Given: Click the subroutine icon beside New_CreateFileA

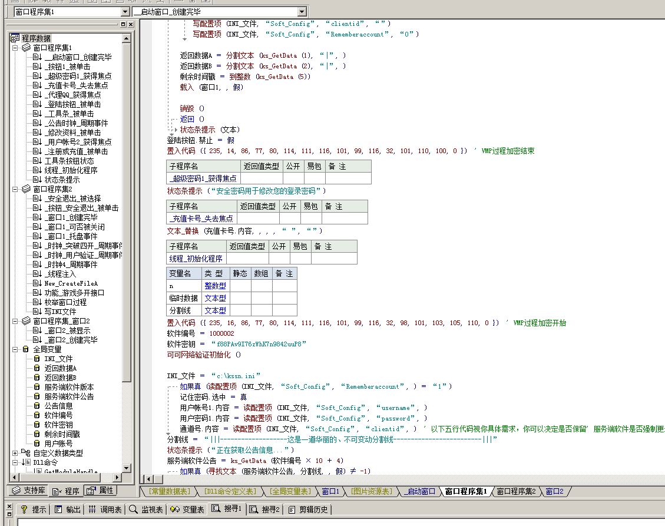Looking at the screenshot, I should (37, 283).
